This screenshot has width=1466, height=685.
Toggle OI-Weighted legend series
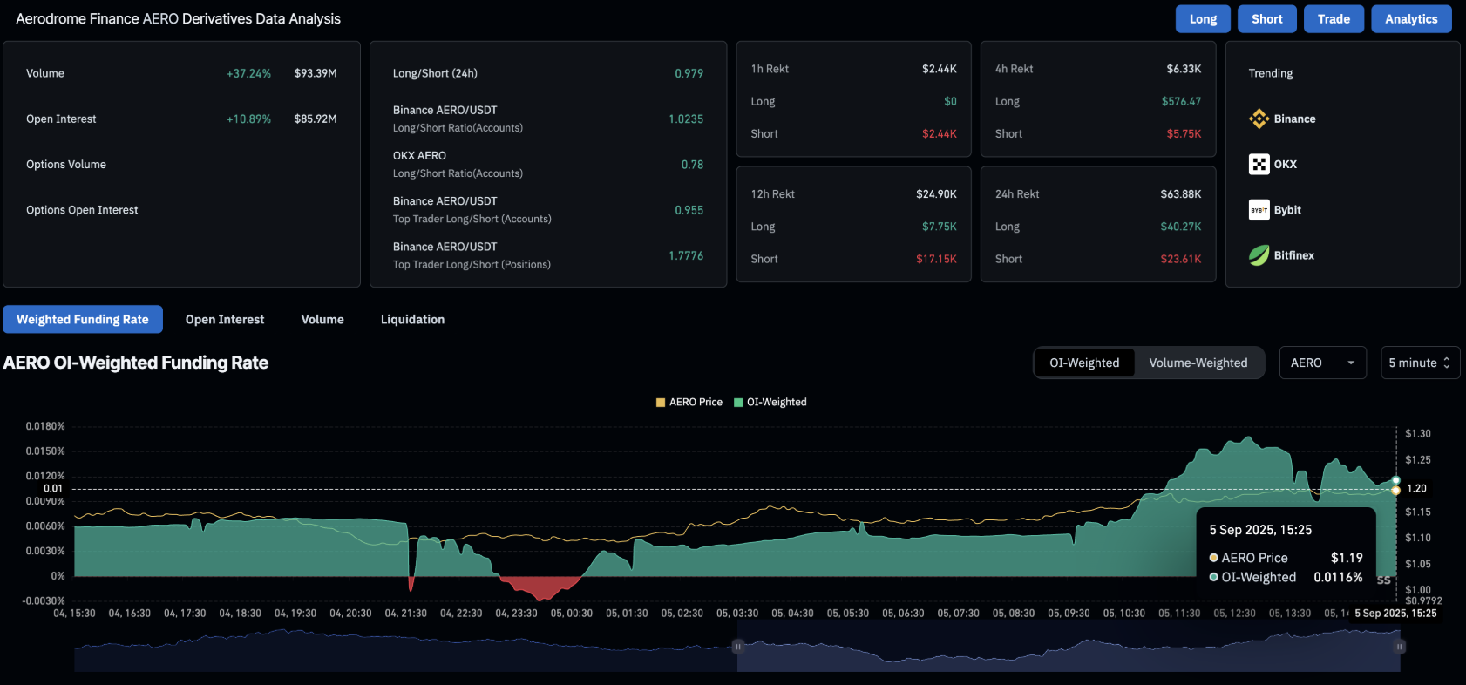(770, 402)
